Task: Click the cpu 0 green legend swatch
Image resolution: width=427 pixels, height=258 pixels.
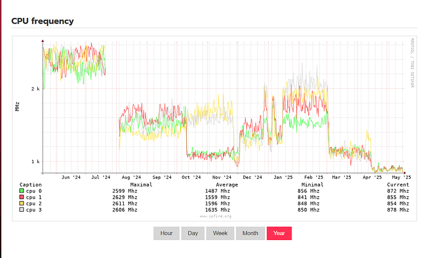Action: (22, 191)
